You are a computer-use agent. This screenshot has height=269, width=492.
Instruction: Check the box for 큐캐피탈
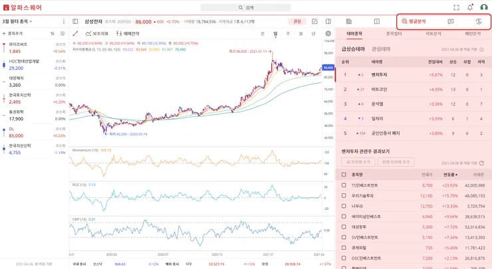click(x=344, y=248)
